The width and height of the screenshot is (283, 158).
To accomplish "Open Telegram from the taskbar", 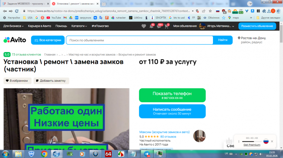I will click(x=147, y=154).
